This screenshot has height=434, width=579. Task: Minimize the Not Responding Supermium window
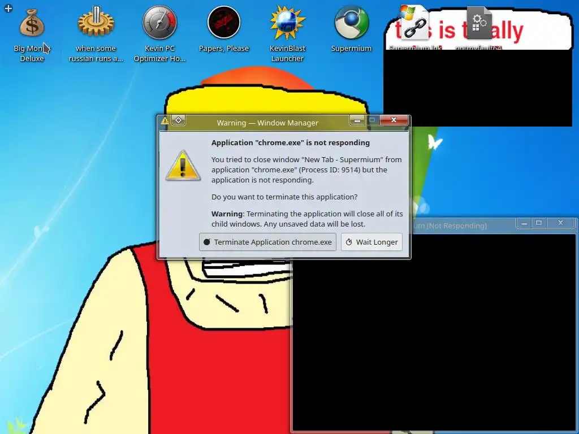(x=524, y=223)
